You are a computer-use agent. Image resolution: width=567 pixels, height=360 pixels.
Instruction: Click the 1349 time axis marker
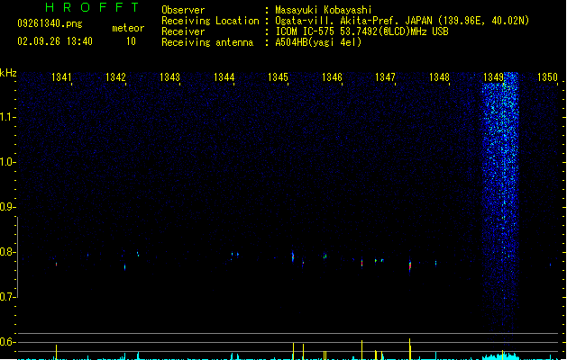[x=493, y=77]
